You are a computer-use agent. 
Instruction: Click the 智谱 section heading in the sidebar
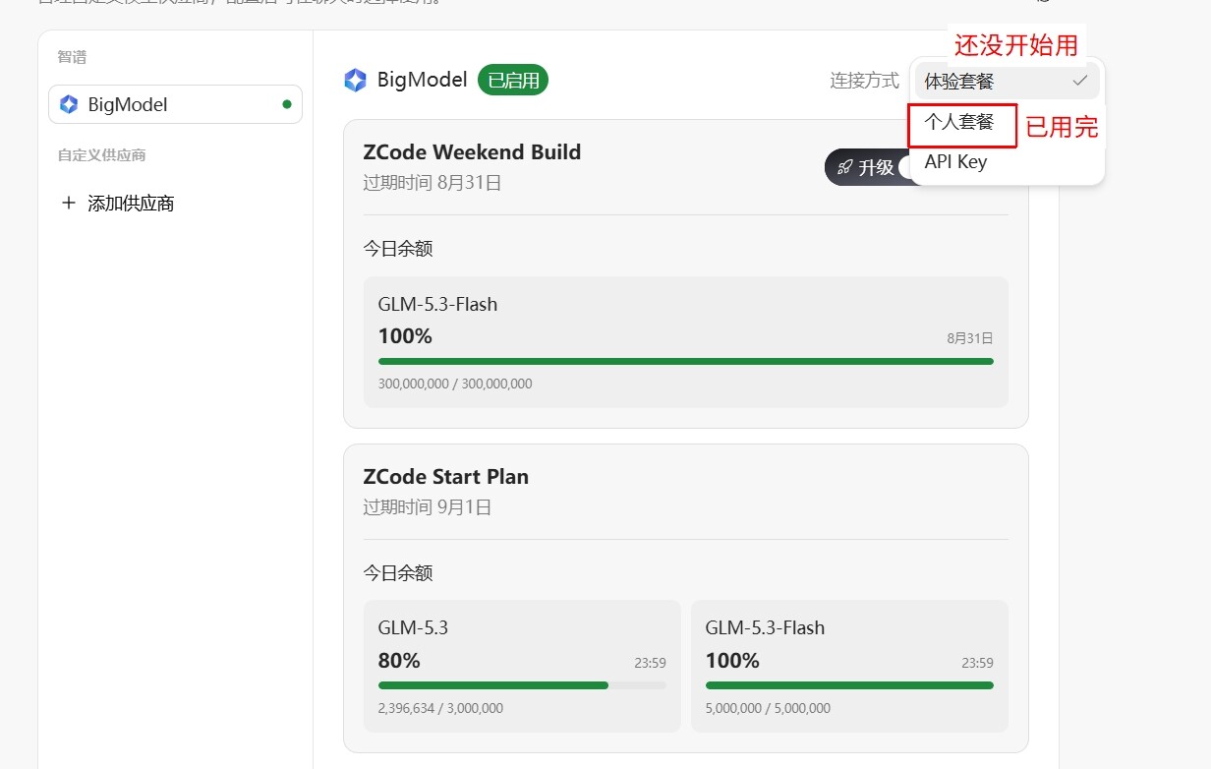[72, 57]
